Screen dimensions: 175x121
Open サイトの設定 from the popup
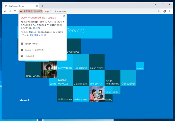click(42, 56)
